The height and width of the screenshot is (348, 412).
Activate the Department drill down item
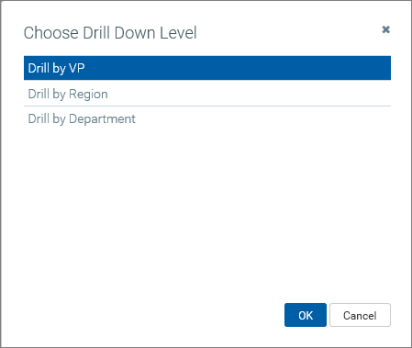pyautogui.click(x=207, y=118)
